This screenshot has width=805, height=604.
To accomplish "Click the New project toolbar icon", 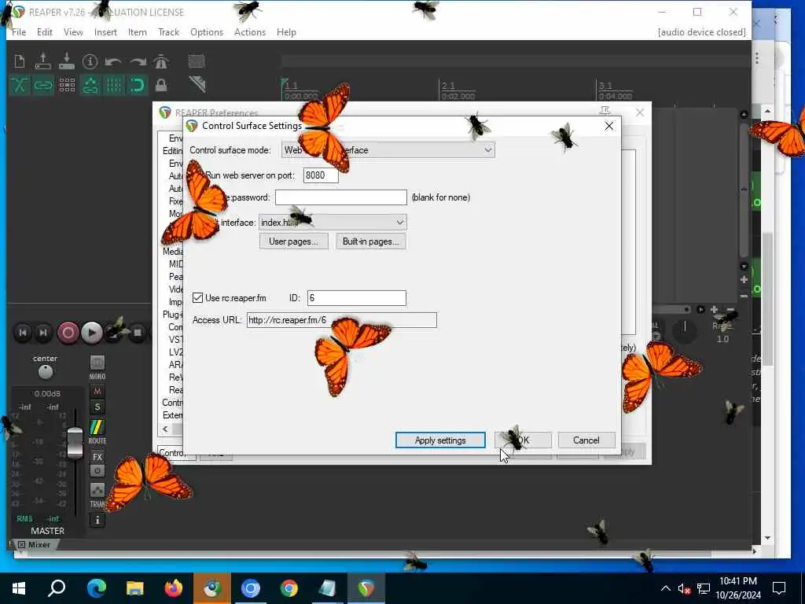I will click(20, 61).
